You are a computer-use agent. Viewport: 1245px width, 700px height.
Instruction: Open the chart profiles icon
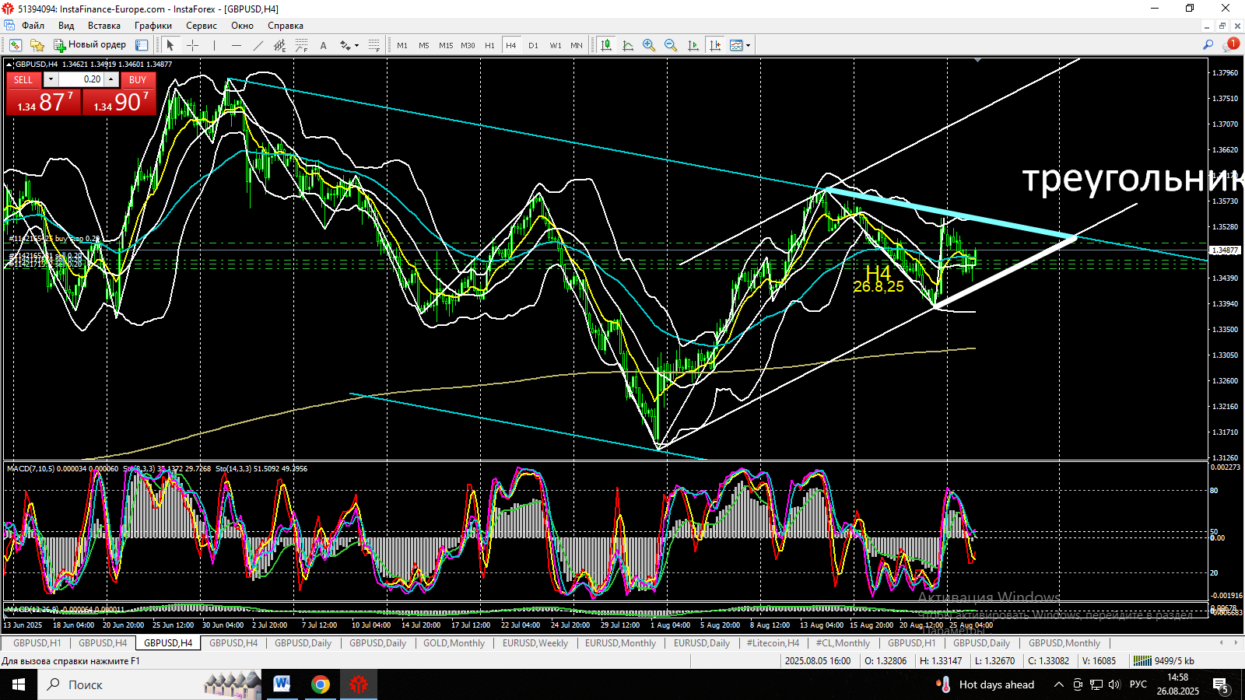pyautogui.click(x=37, y=45)
